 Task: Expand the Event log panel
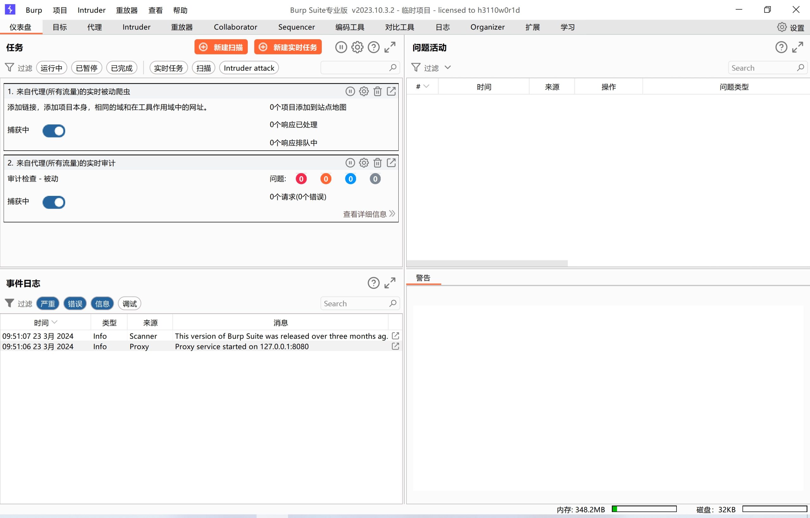click(x=390, y=283)
